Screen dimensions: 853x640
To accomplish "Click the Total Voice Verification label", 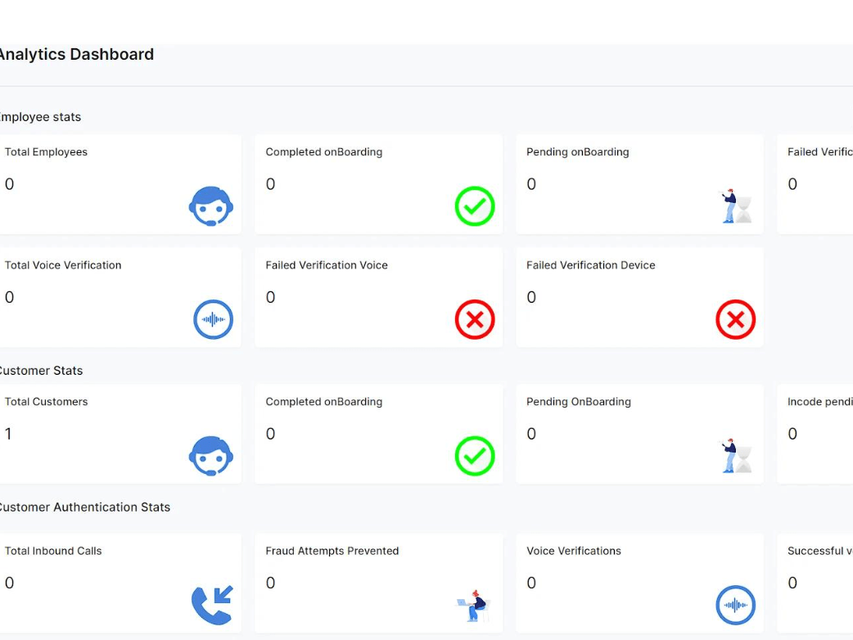I will tap(63, 265).
